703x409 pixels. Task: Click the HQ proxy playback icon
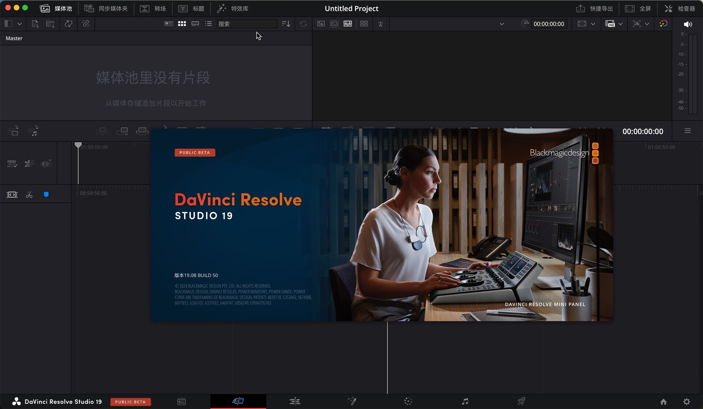[610, 24]
